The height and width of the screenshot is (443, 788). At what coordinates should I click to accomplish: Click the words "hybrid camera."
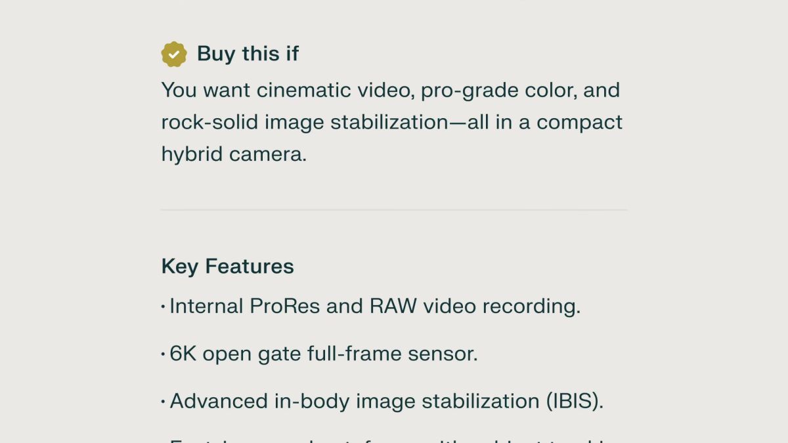click(x=234, y=154)
